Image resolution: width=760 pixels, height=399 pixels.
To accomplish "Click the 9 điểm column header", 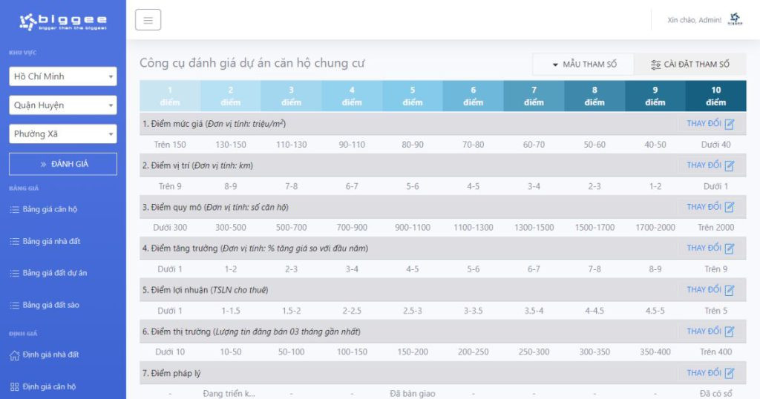I will coord(655,96).
